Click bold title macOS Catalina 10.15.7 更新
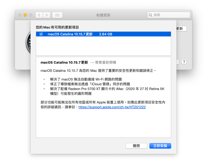Screen dimensions: 207x161 click(x=64, y=62)
